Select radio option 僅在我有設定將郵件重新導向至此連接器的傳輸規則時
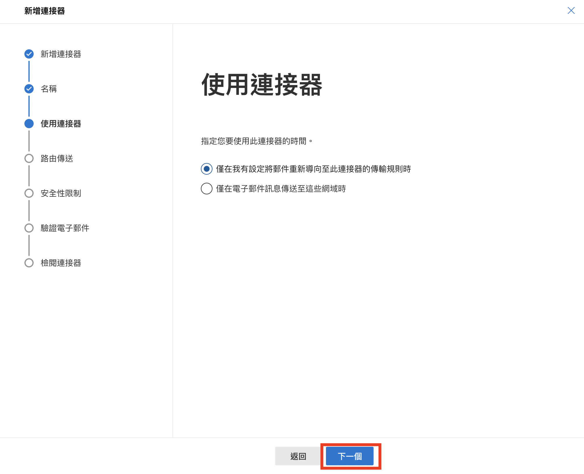Image resolution: width=584 pixels, height=474 pixels. coord(207,169)
